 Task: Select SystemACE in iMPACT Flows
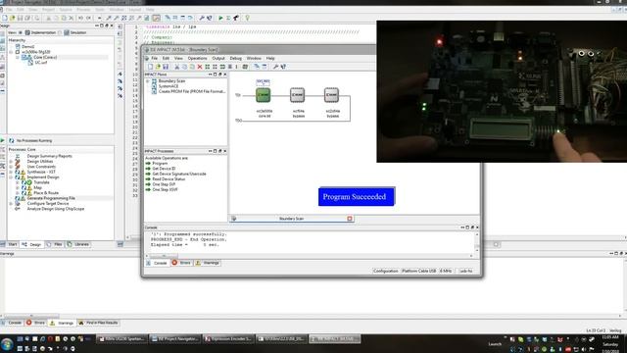pos(169,86)
